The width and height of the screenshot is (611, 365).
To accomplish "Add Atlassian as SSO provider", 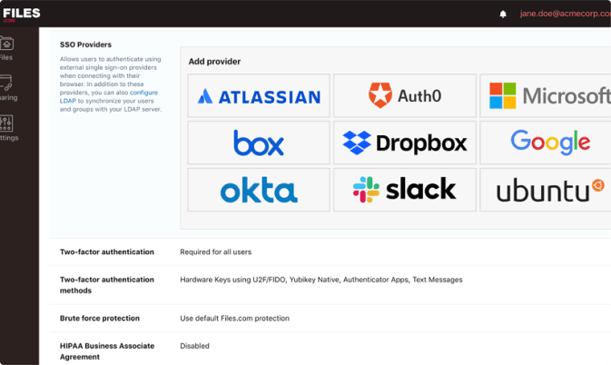I will click(x=259, y=96).
